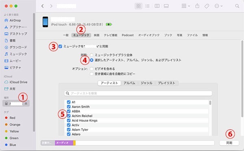This screenshot has height=151, width=244.
Task: Go back with the left chevron button
Action: (x=42, y=6)
